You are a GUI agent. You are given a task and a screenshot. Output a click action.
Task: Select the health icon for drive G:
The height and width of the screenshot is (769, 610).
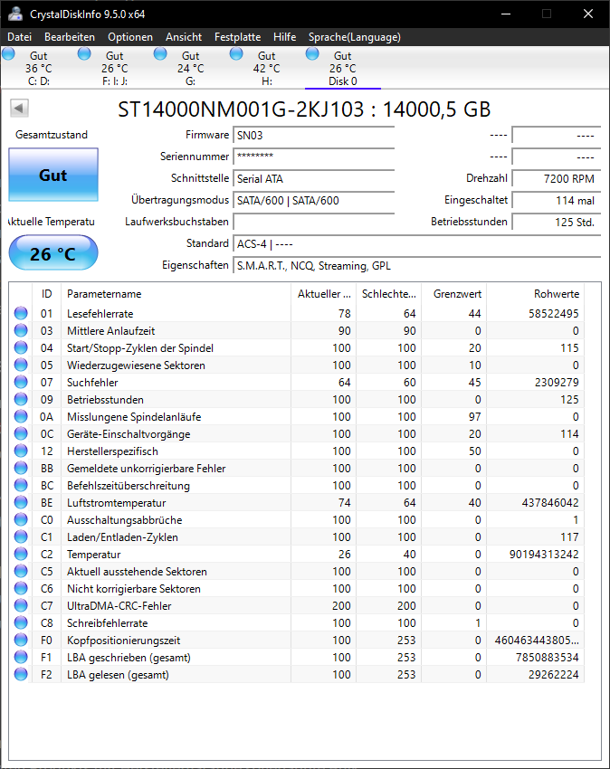160,54
